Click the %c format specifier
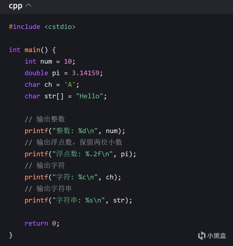Screen dimensions: 233x246 click(x=82, y=177)
